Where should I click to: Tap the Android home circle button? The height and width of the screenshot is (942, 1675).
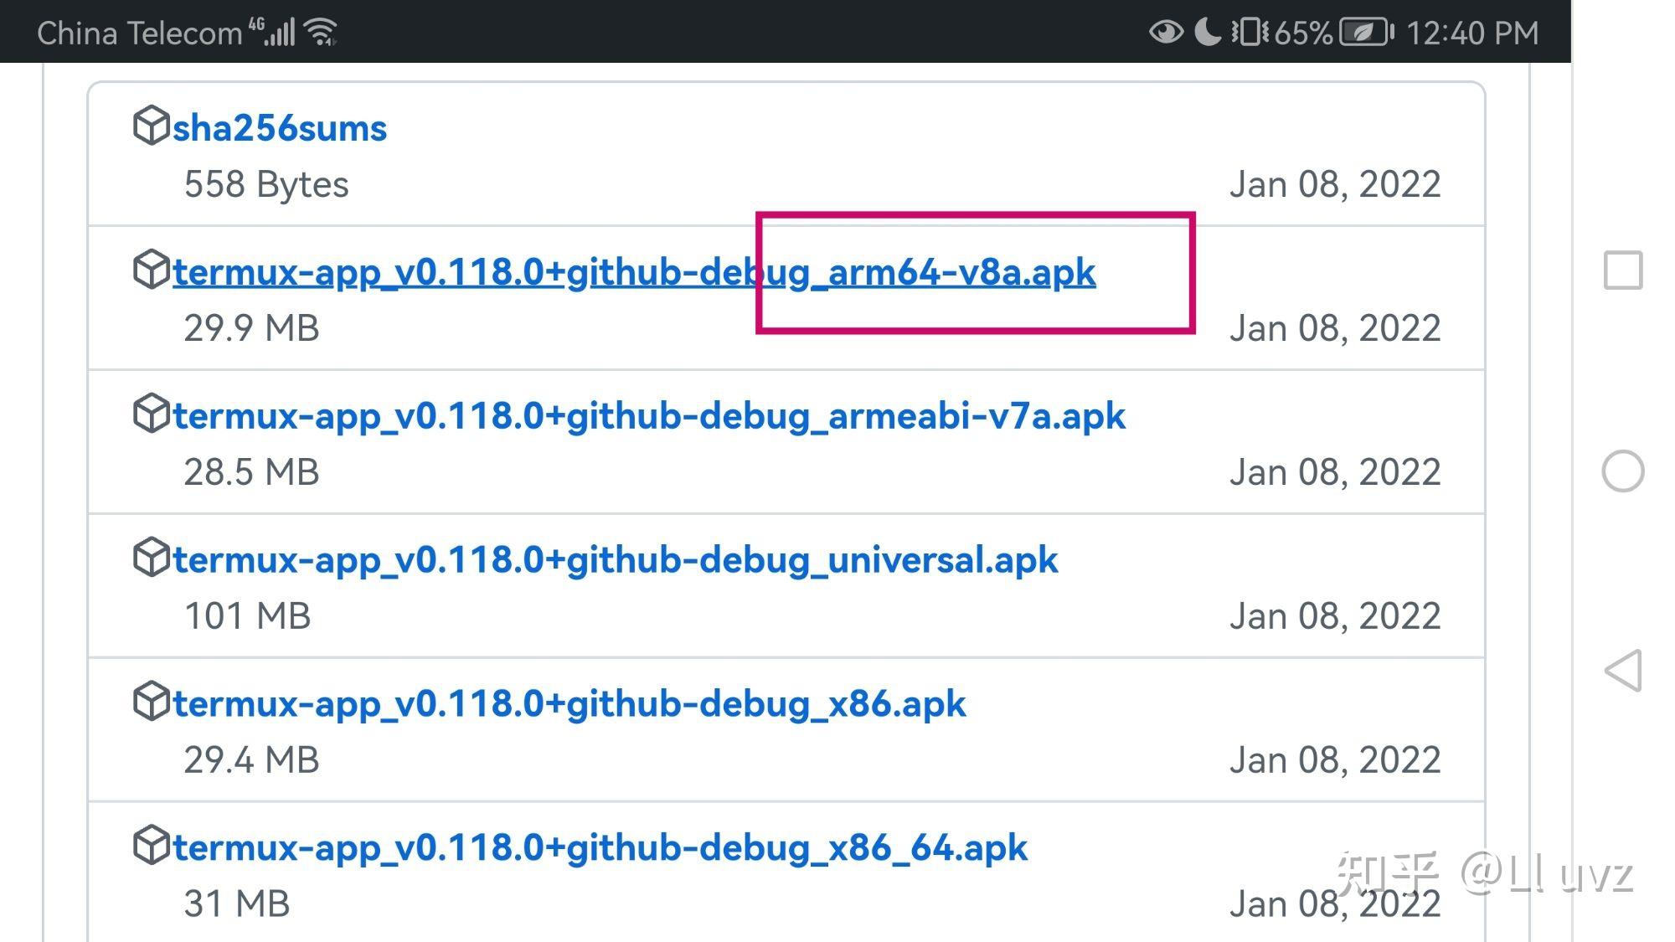click(1623, 471)
